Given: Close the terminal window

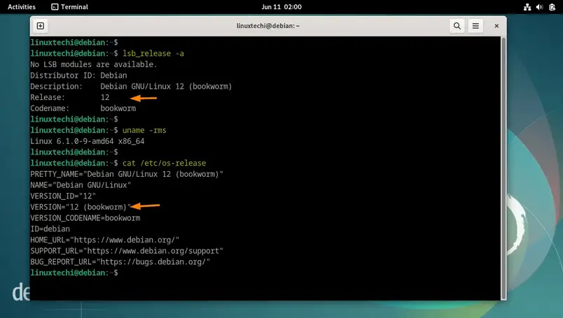Looking at the screenshot, I should pyautogui.click(x=496, y=26).
